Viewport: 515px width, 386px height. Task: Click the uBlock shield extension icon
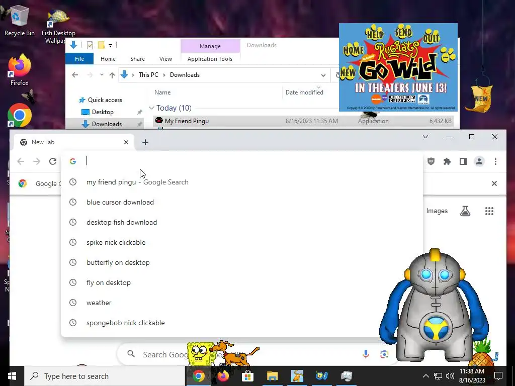431,161
